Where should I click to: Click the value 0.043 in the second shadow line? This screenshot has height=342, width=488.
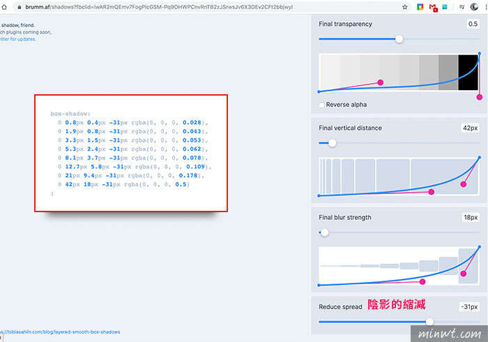[x=192, y=131]
